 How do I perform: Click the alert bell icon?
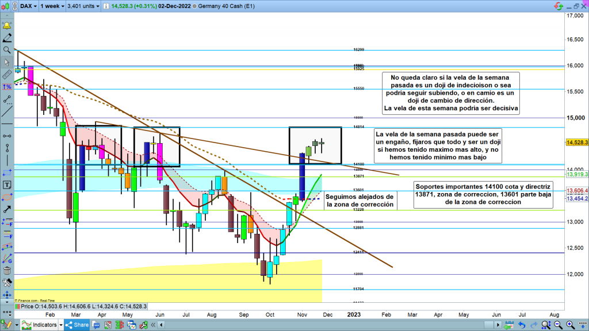(x=7, y=26)
